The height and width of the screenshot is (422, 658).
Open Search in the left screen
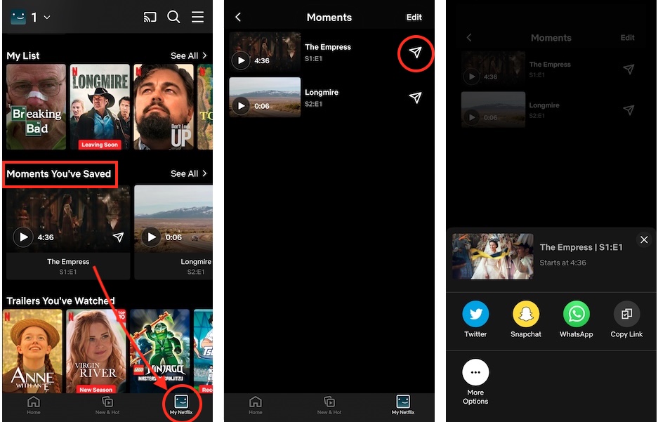[173, 17]
